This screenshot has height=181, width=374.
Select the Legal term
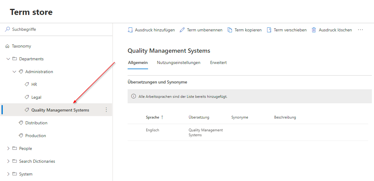coord(36,97)
